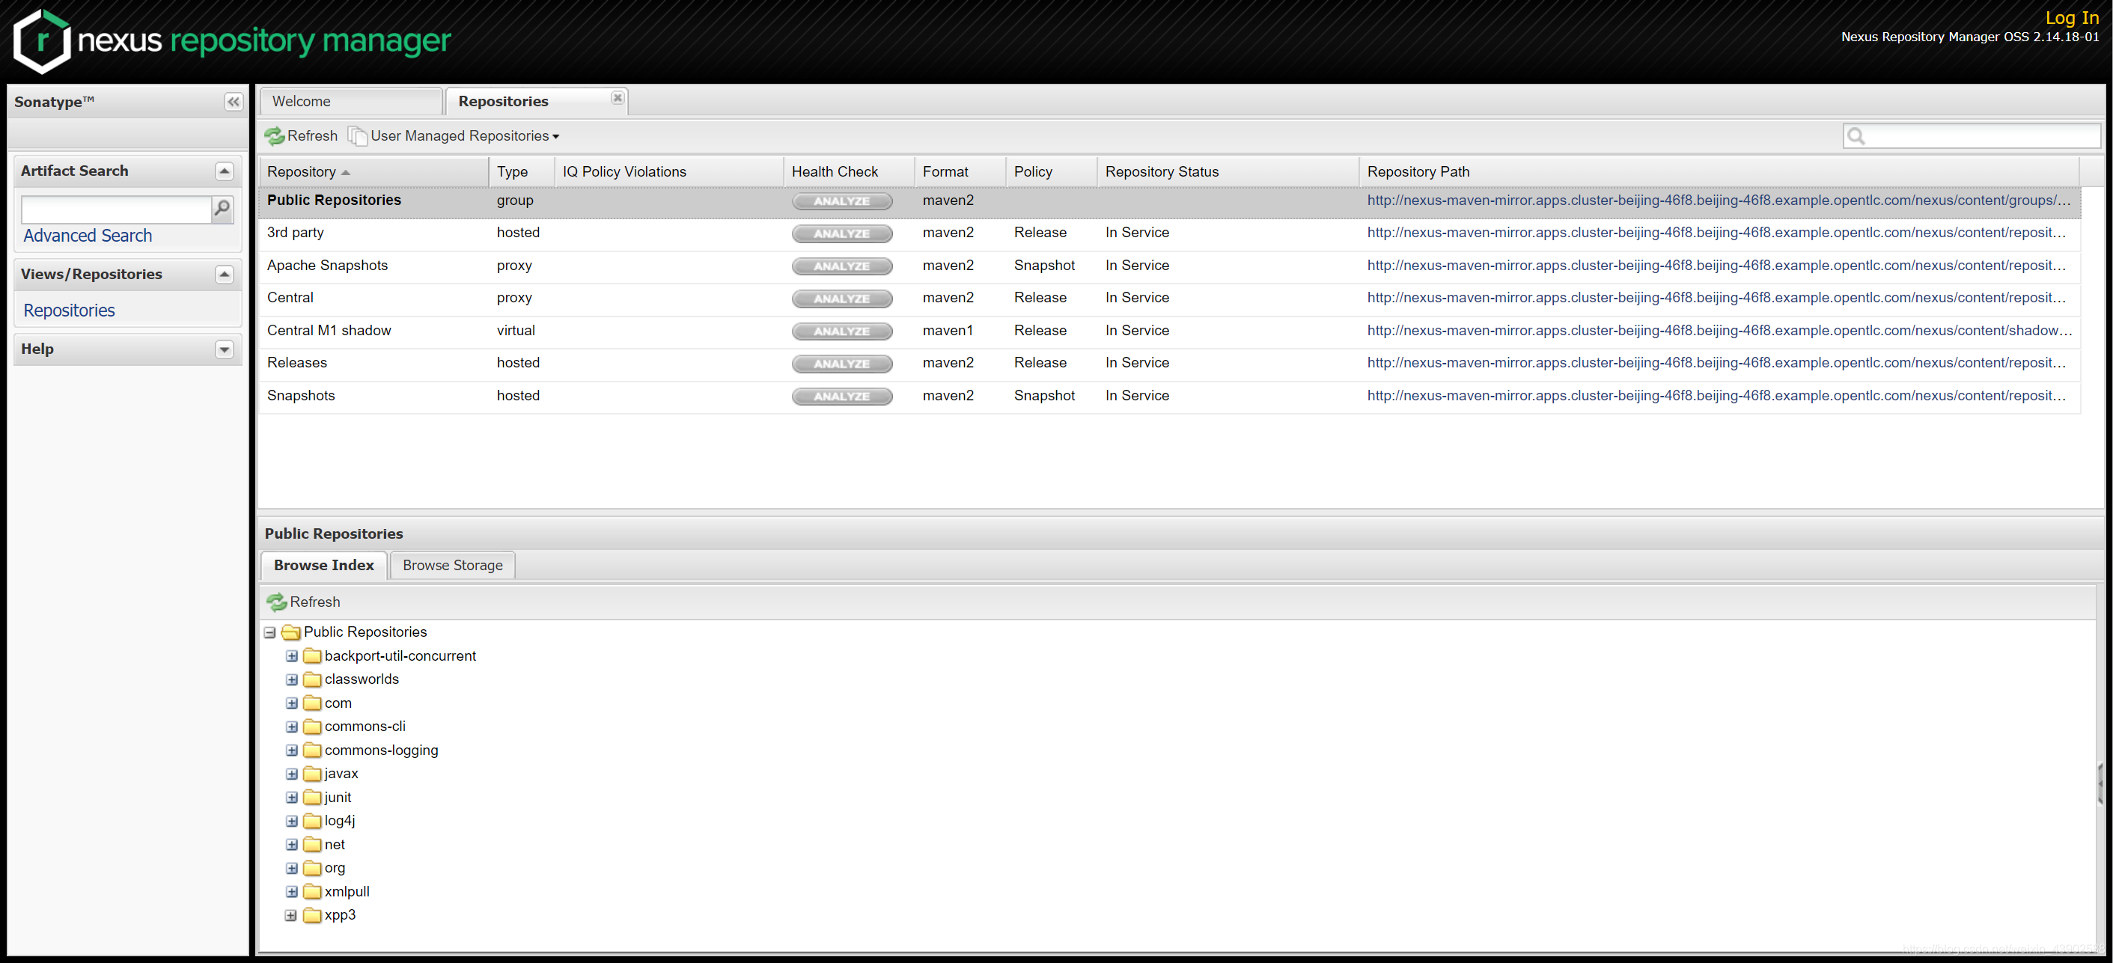Image resolution: width=2113 pixels, height=963 pixels.
Task: Select the Central repository name cell
Action: (x=290, y=299)
